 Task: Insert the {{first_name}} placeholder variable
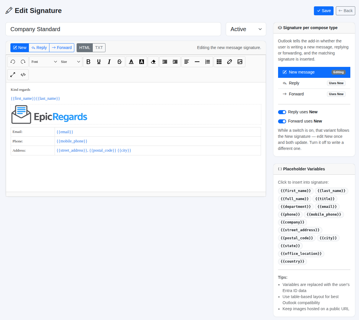296,191
